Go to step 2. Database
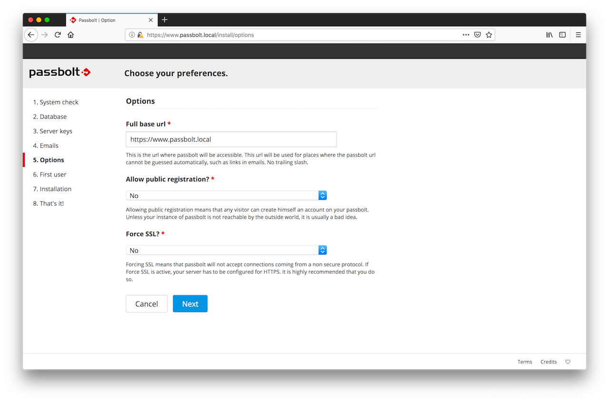This screenshot has height=402, width=609. click(x=50, y=117)
